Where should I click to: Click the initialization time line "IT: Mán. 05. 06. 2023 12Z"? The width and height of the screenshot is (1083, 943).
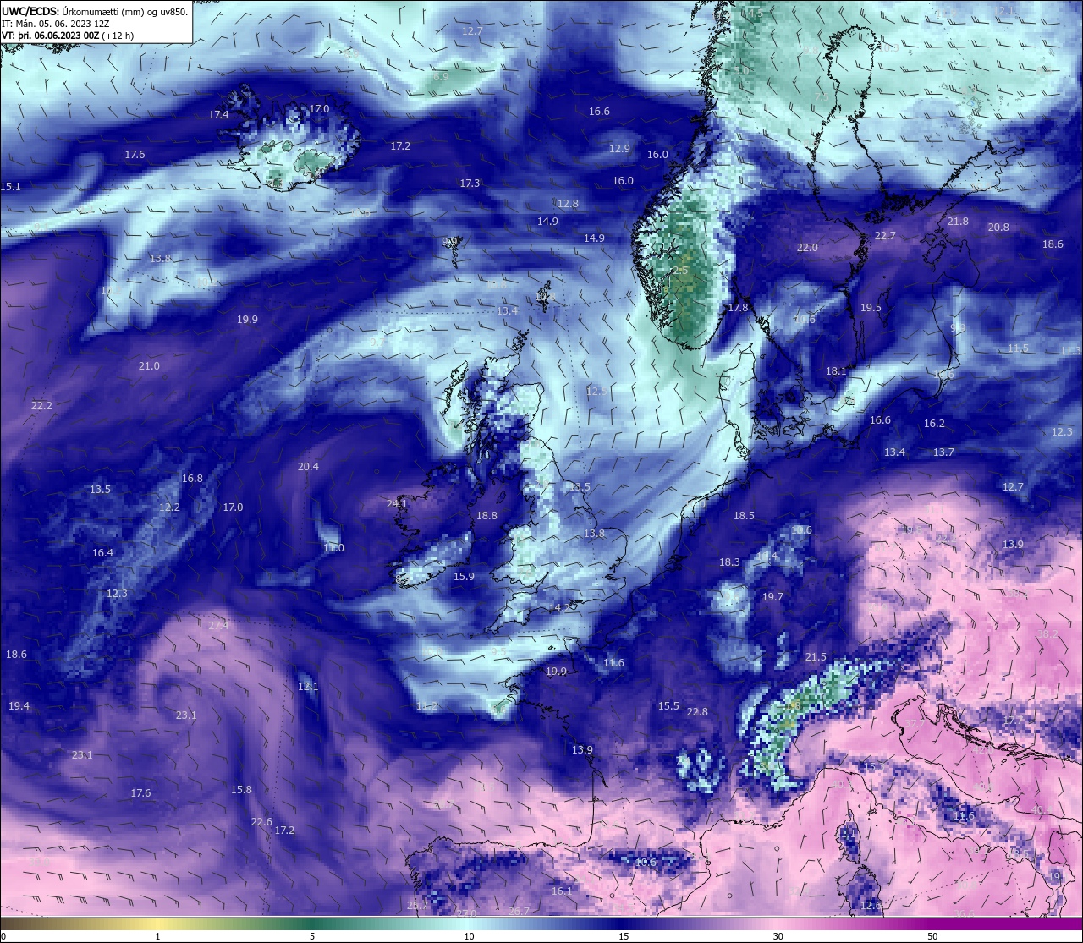point(56,24)
